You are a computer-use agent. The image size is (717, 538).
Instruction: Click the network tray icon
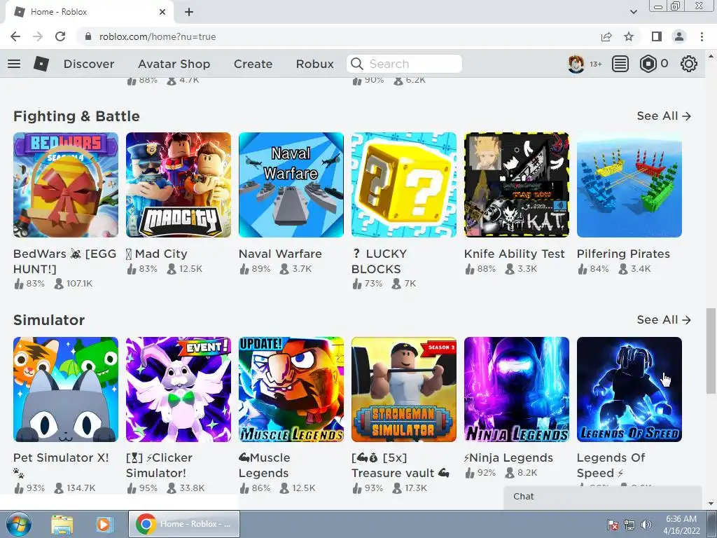[629, 525]
